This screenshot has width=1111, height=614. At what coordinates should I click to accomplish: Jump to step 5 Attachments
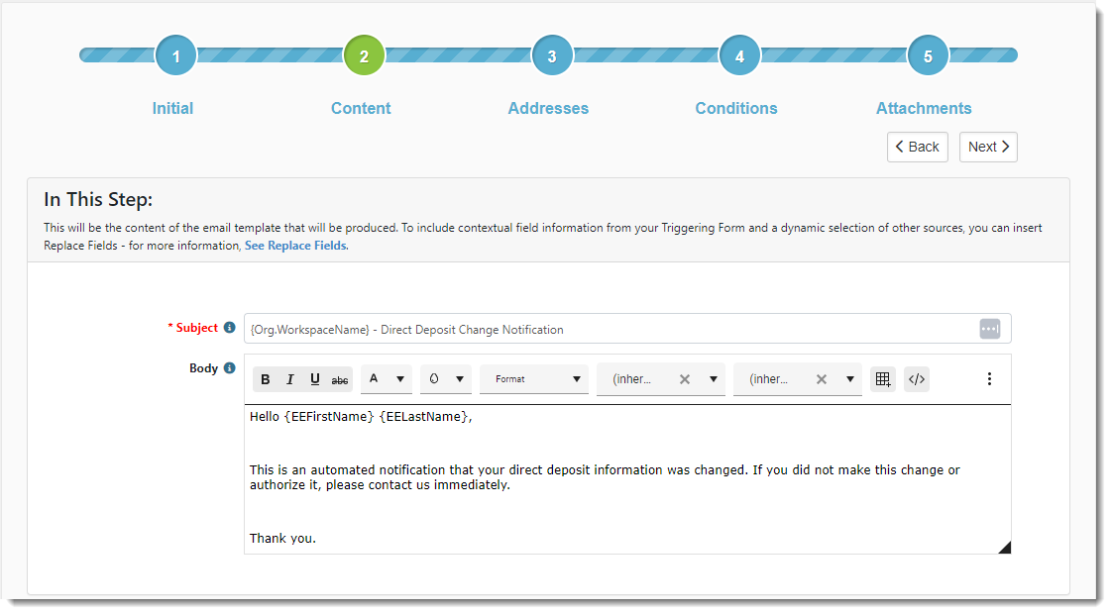click(x=928, y=56)
